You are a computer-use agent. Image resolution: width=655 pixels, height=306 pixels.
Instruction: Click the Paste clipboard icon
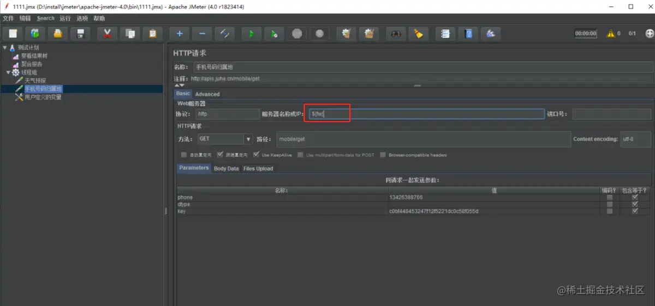pyautogui.click(x=152, y=34)
